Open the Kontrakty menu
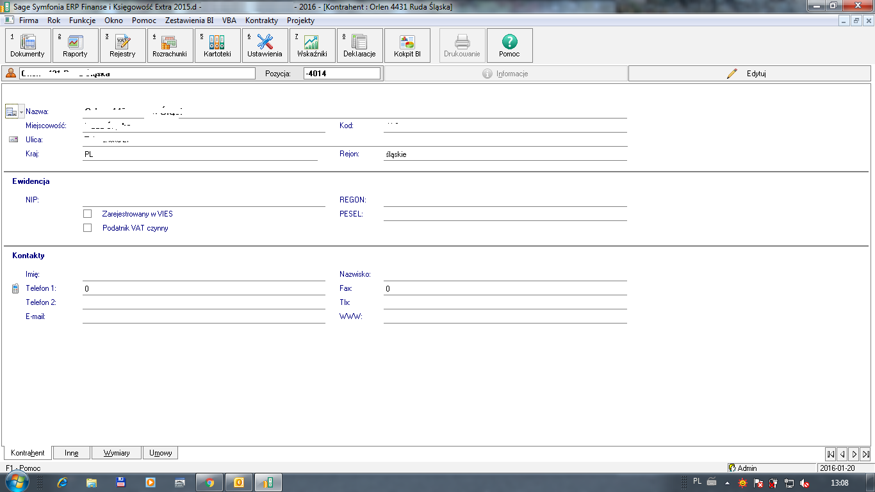Image resolution: width=875 pixels, height=492 pixels. click(261, 20)
